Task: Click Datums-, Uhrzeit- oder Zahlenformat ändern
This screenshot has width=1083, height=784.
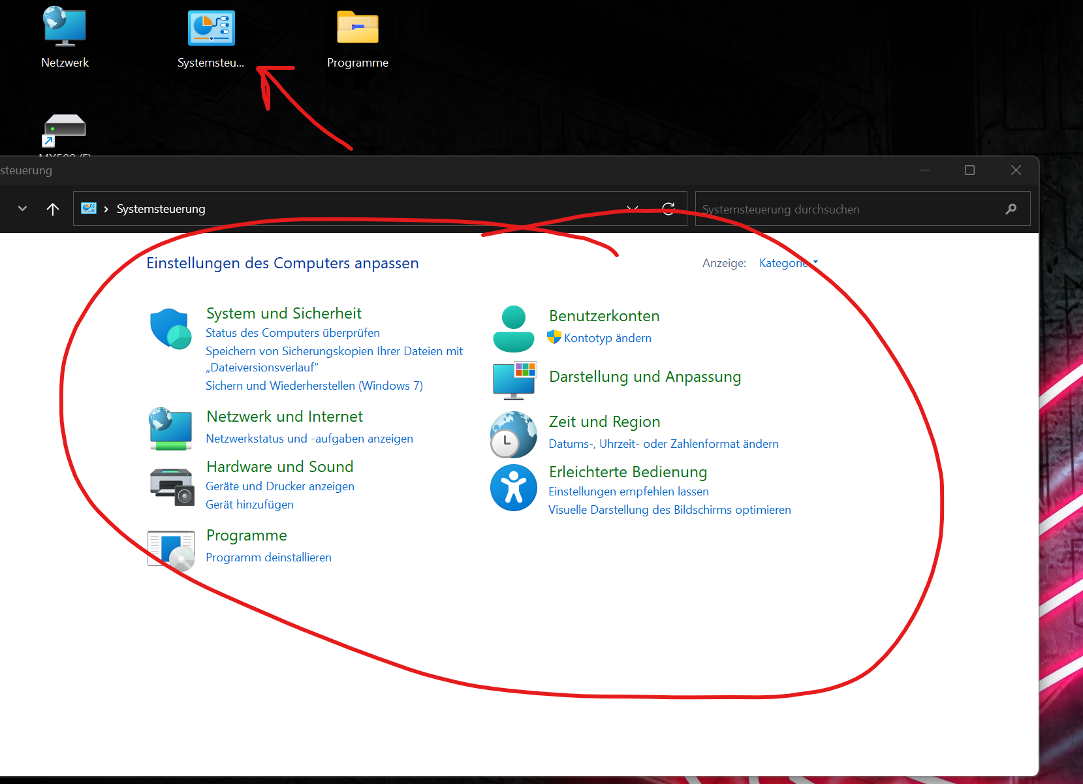Action: point(663,444)
